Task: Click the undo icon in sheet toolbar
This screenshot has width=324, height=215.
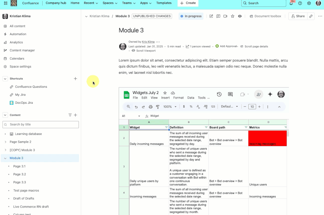Action: point(136,107)
